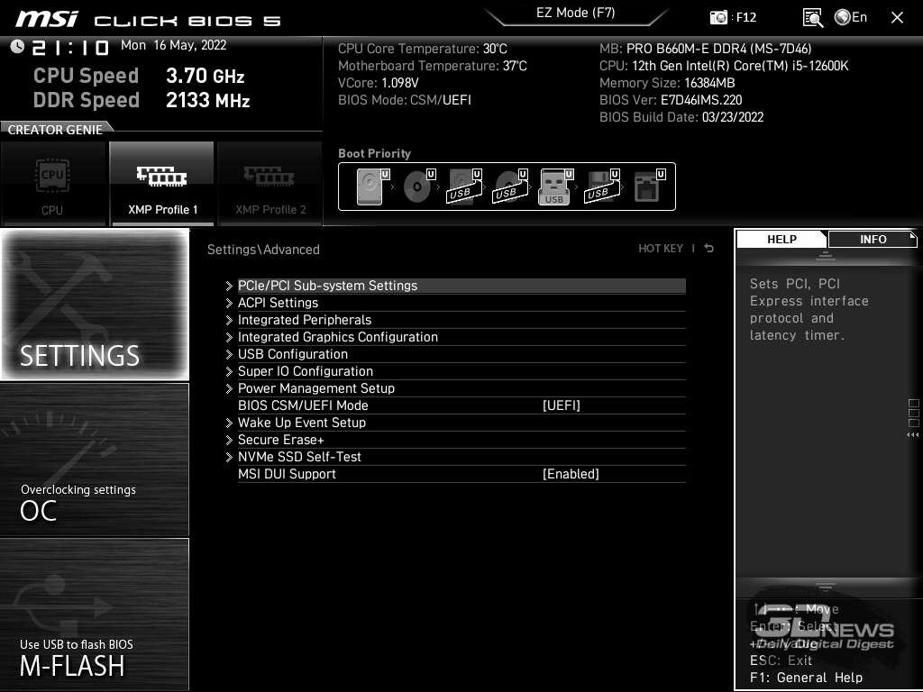Change MSI DUI Support [Enabled] value
This screenshot has width=923, height=692.
[x=571, y=474]
